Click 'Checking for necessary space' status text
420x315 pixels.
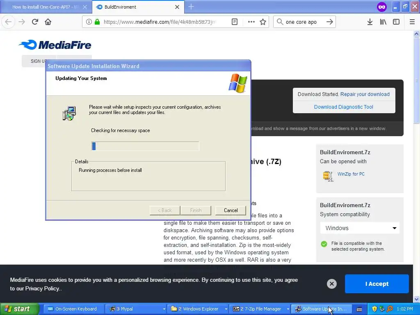(x=120, y=130)
